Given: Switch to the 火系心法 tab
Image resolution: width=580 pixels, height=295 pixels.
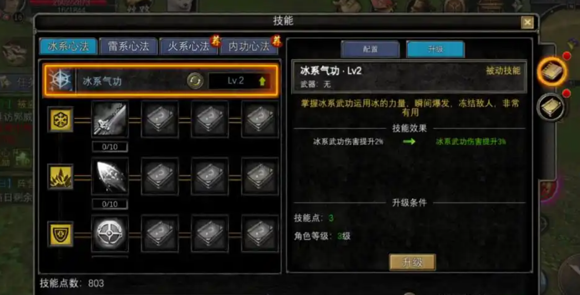Looking at the screenshot, I should [x=189, y=47].
